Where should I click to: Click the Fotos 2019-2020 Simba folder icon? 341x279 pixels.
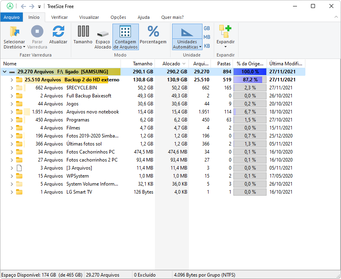point(19,136)
